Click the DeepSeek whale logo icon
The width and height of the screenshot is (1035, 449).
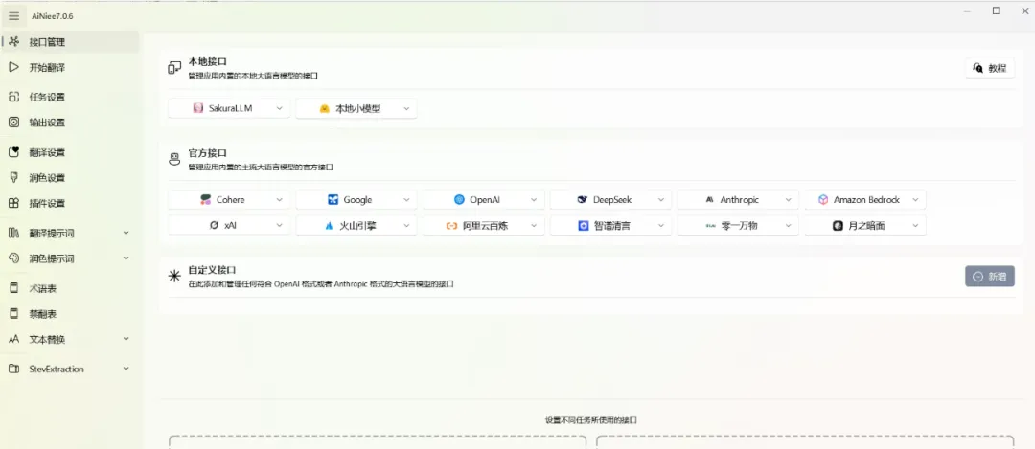pos(583,200)
